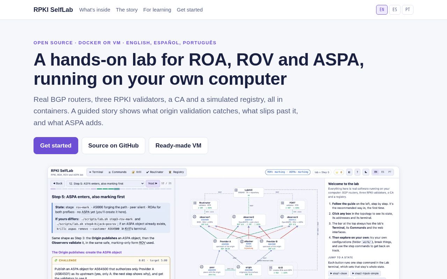Open the For learning nav link
Viewport: 447px width, 279px height.
[157, 10]
